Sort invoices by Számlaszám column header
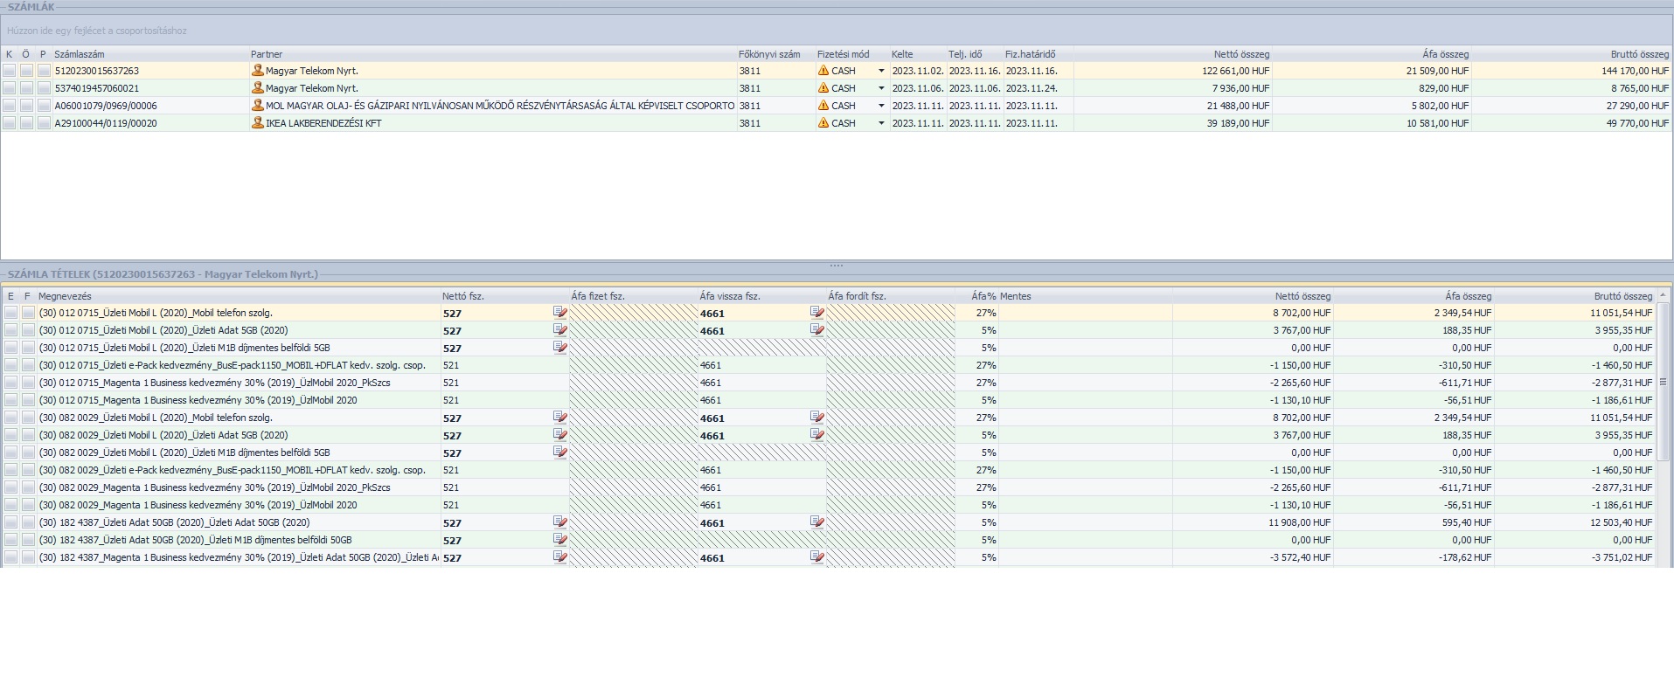Screen dimensions: 1674x691 coord(80,54)
